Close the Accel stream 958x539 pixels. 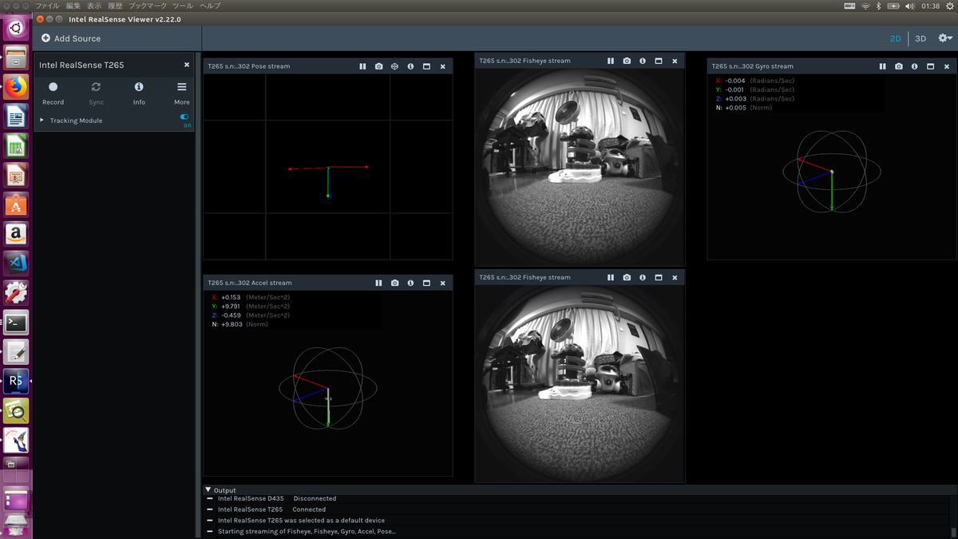442,283
